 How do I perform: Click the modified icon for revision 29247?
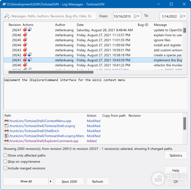[25, 30]
